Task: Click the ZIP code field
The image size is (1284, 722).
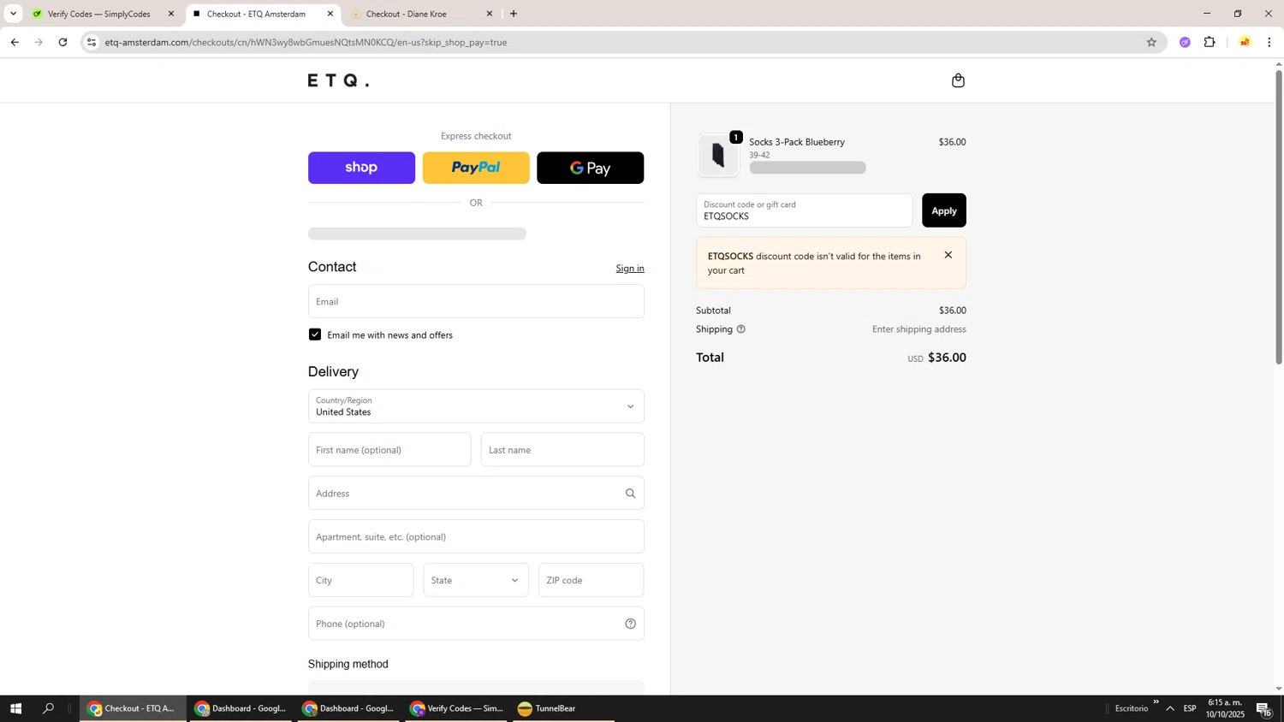Action: click(x=591, y=580)
